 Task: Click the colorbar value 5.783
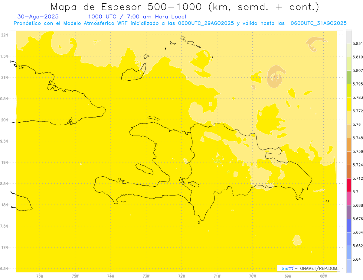[358, 98]
